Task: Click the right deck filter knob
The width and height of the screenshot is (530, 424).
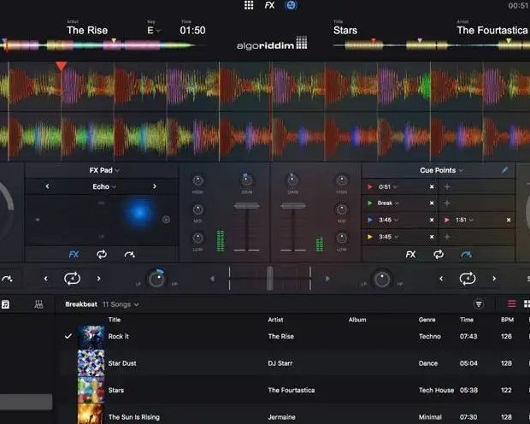Action: click(x=382, y=280)
